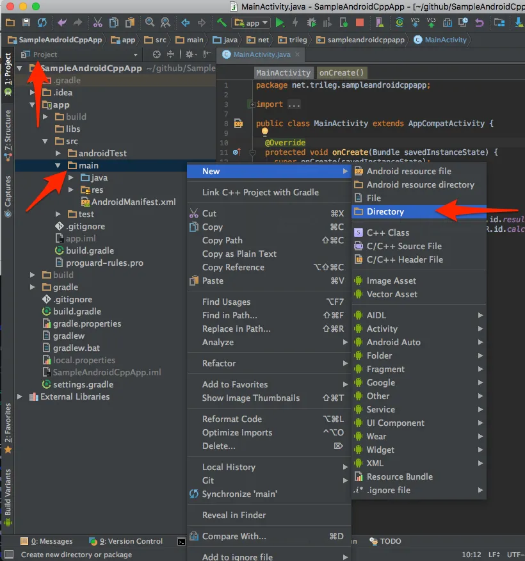
Task: Collapse the main folder in project tree
Action: pyautogui.click(x=58, y=165)
